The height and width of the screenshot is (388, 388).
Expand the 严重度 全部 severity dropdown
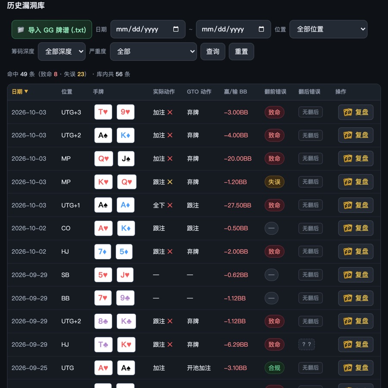[153, 51]
